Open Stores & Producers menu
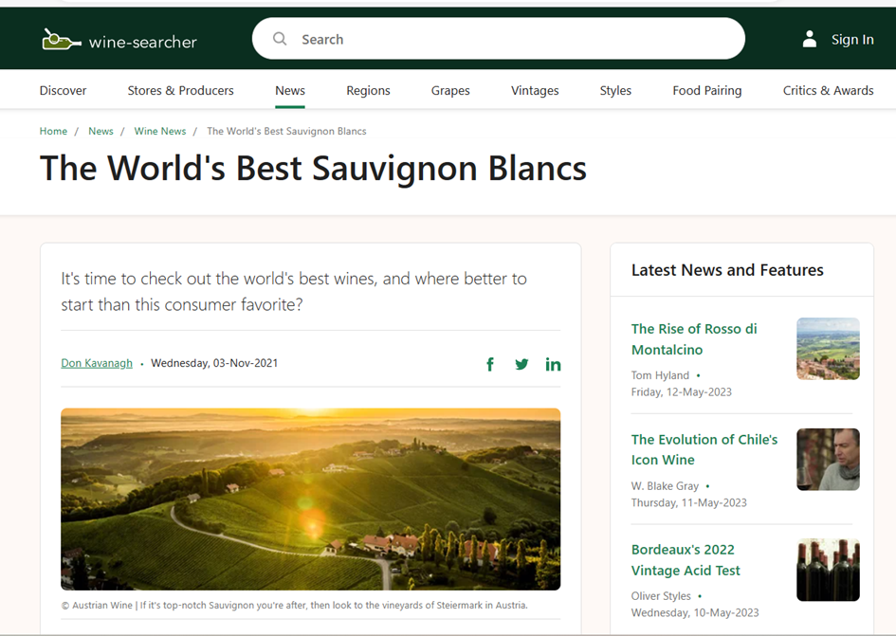 [x=180, y=90]
